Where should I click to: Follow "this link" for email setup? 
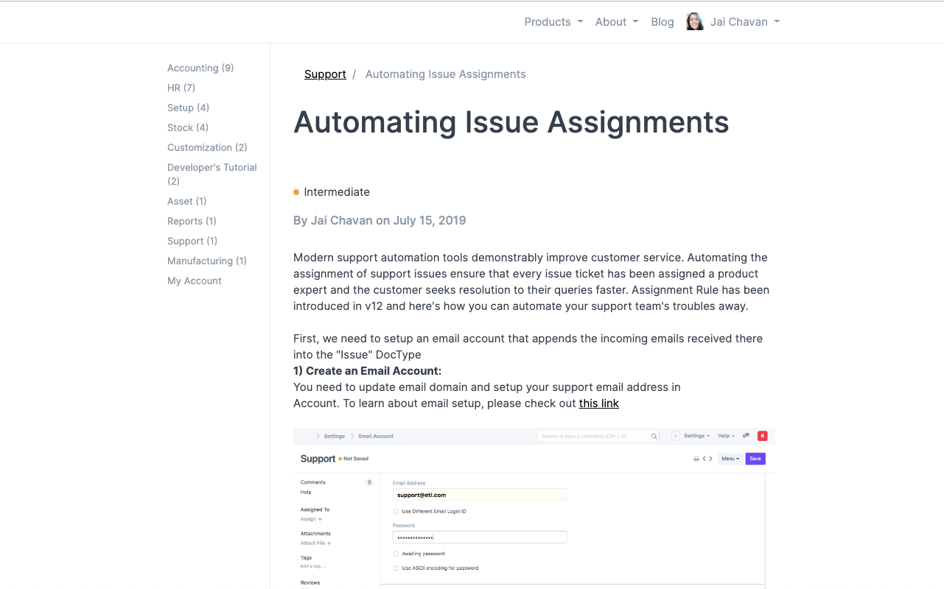598,403
